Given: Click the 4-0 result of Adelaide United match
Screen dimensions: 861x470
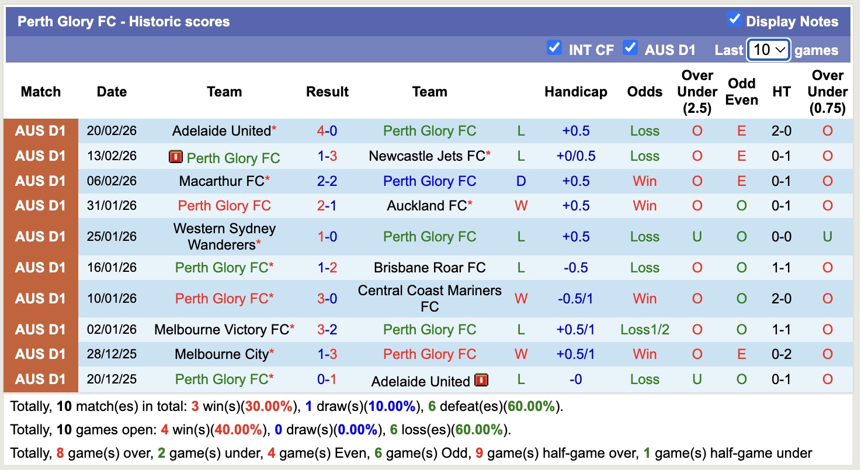Looking at the screenshot, I should [x=327, y=131].
